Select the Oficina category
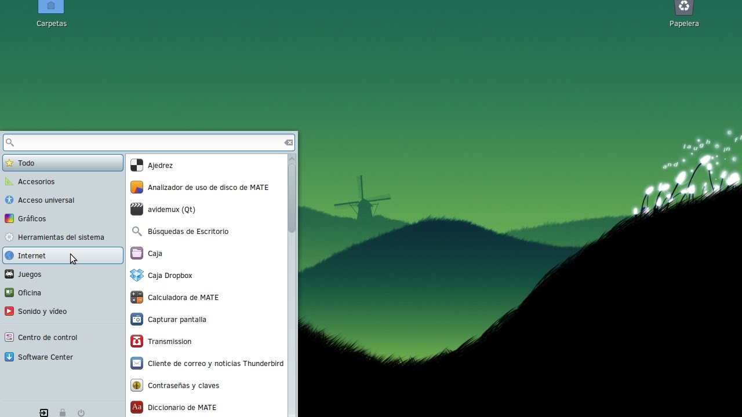The image size is (742, 417). (63, 293)
